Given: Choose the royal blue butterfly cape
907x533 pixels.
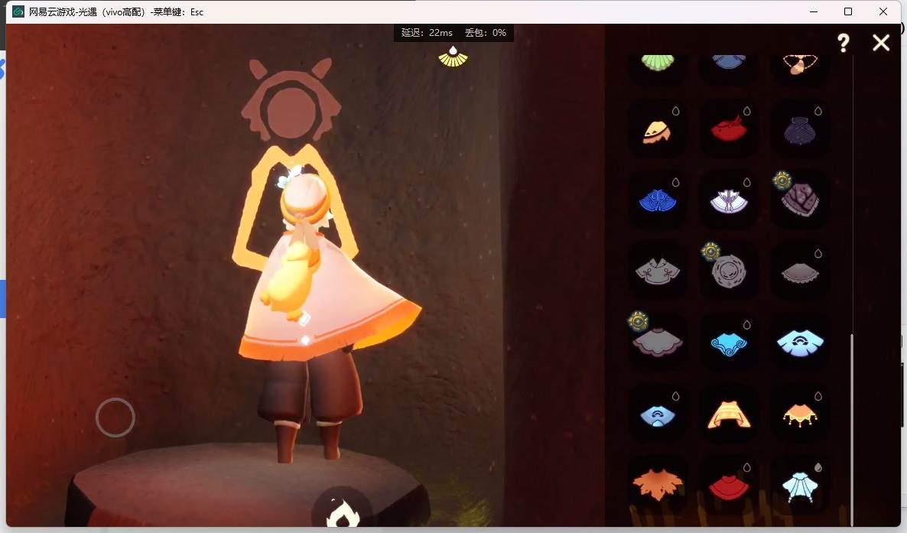Looking at the screenshot, I should tap(658, 201).
